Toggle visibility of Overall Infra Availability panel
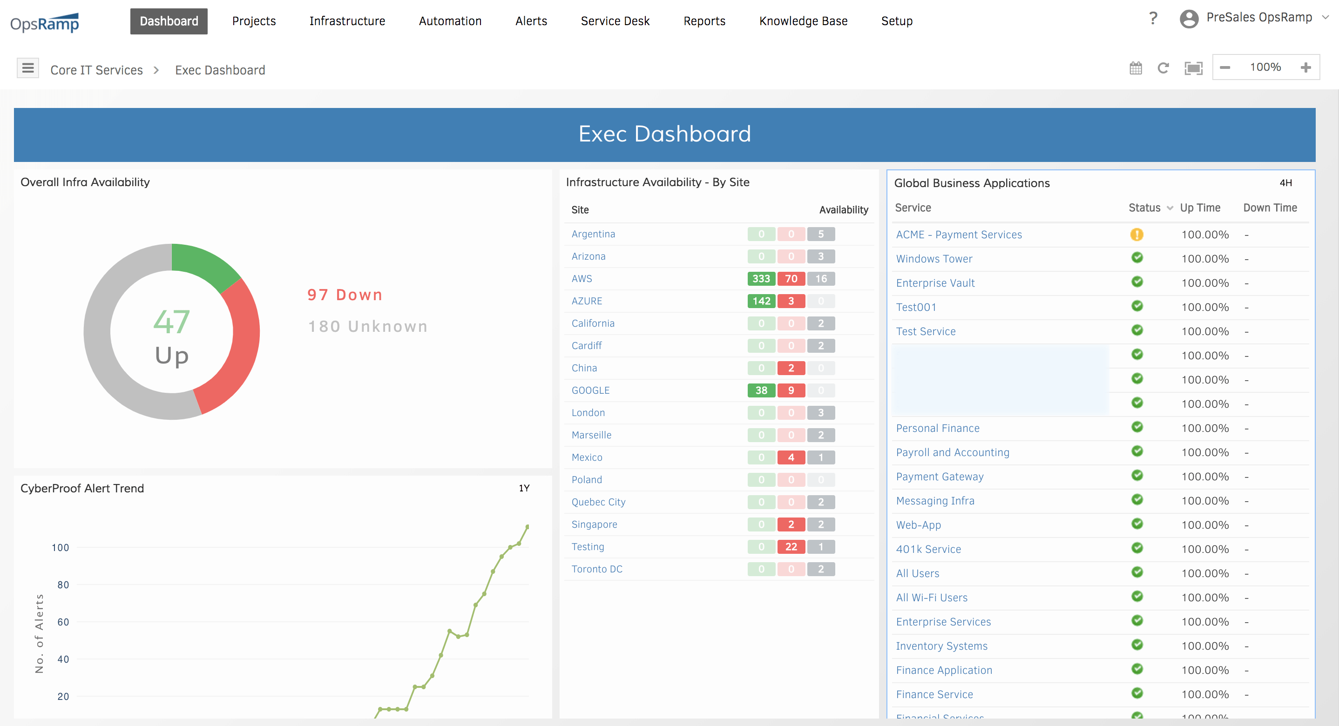1339x726 pixels. 85,181
